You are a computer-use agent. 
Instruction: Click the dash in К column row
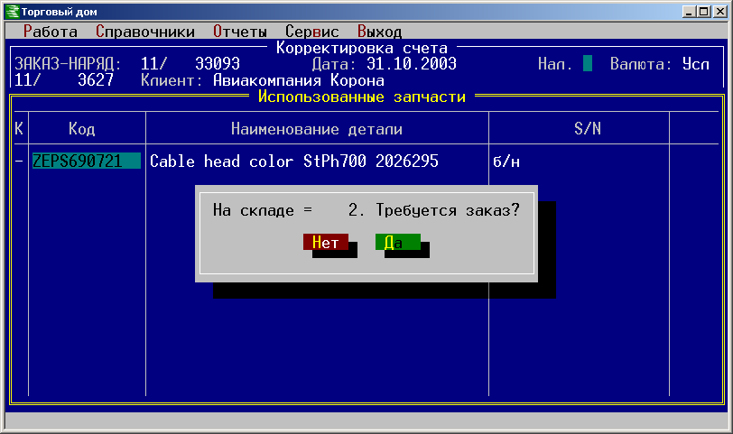point(19,162)
